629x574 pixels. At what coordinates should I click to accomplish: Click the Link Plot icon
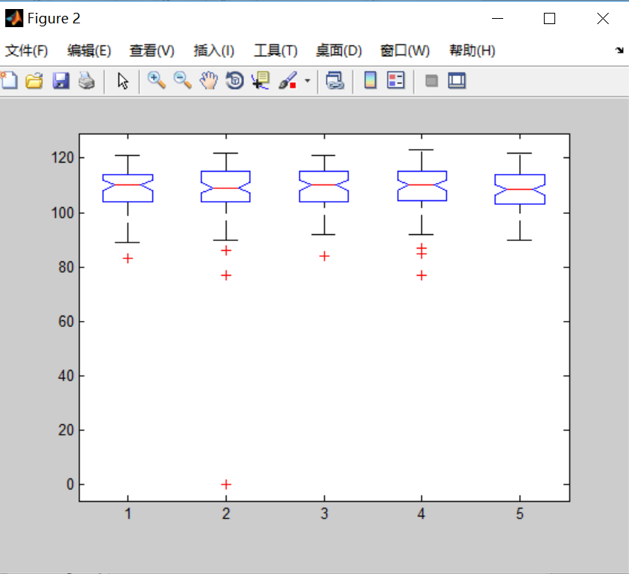tap(334, 81)
